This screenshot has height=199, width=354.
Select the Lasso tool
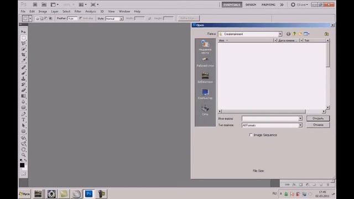23,43
